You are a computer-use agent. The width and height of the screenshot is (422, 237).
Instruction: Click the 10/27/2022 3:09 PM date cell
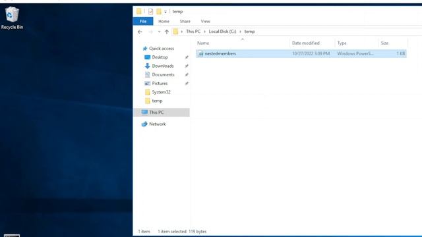coord(311,53)
